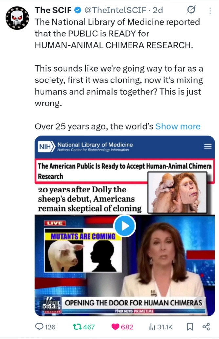Expand post text with Show more

[178, 126]
